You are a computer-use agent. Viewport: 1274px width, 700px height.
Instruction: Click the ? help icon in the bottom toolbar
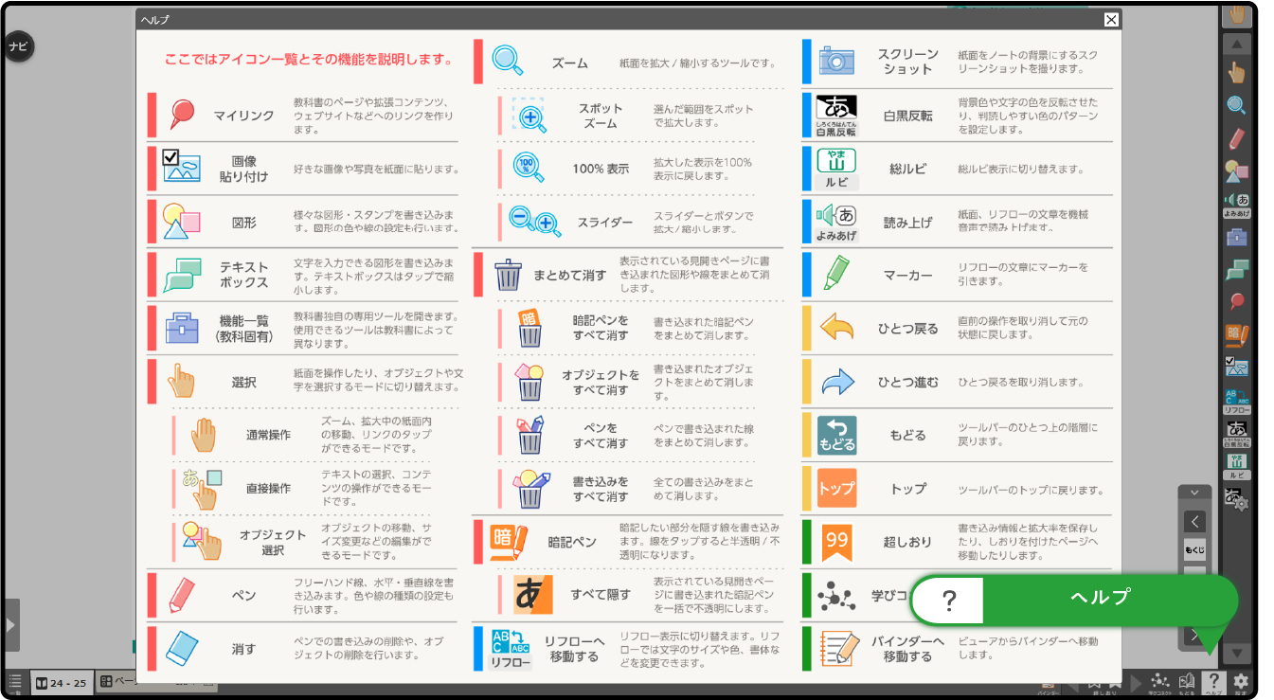point(1214,681)
